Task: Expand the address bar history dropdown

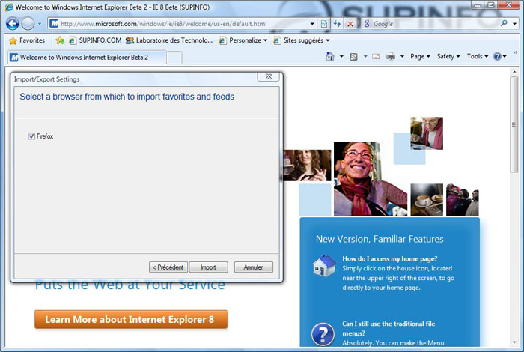Action: coord(312,24)
